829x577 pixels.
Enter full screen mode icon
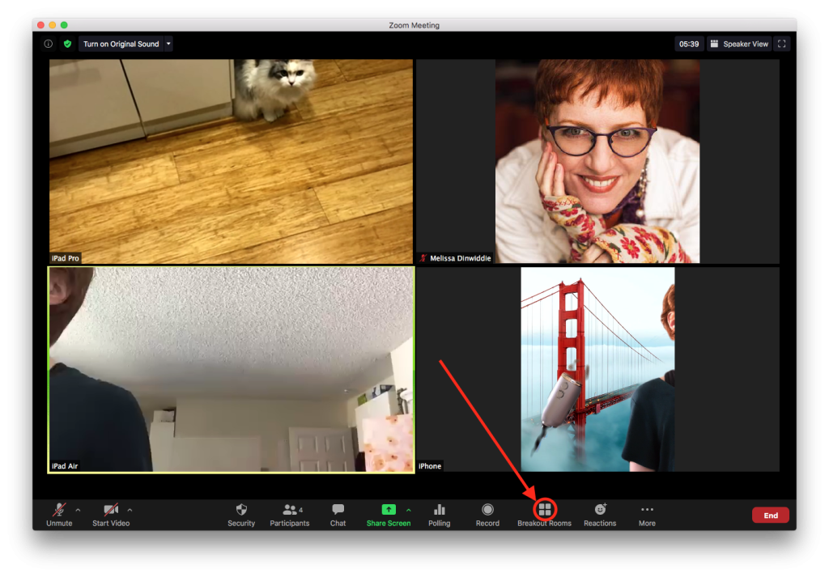coord(781,44)
